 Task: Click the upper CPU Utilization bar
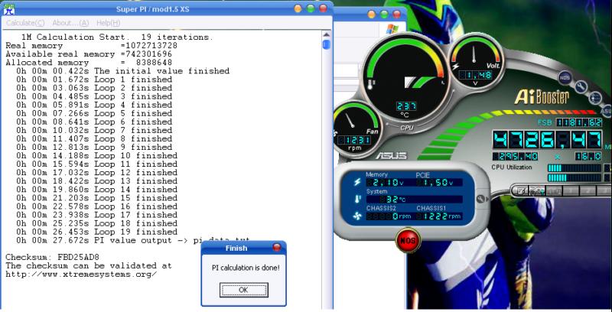(575, 168)
